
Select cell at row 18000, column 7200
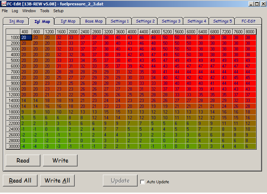point(227,112)
